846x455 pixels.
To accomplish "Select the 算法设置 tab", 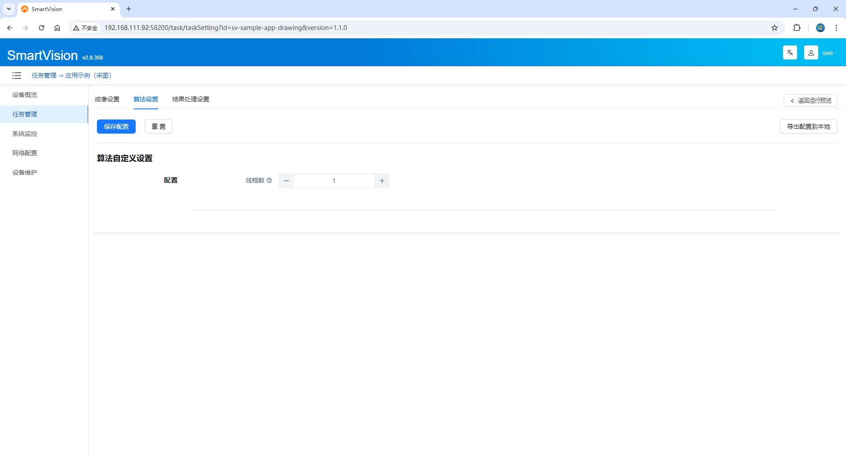I will (146, 99).
